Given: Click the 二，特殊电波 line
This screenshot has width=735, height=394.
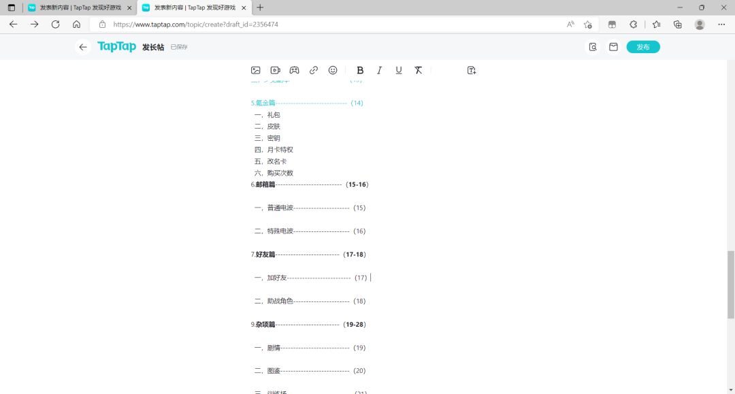Looking at the screenshot, I should (310, 231).
